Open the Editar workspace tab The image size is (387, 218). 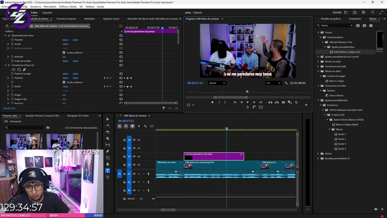point(34,12)
